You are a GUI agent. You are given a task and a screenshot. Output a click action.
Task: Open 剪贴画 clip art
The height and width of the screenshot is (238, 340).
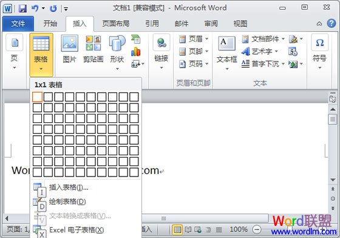pos(93,49)
